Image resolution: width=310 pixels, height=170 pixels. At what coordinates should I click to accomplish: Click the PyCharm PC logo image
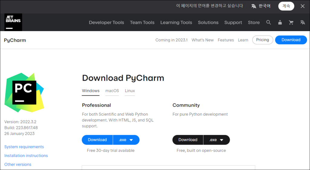tap(24, 92)
